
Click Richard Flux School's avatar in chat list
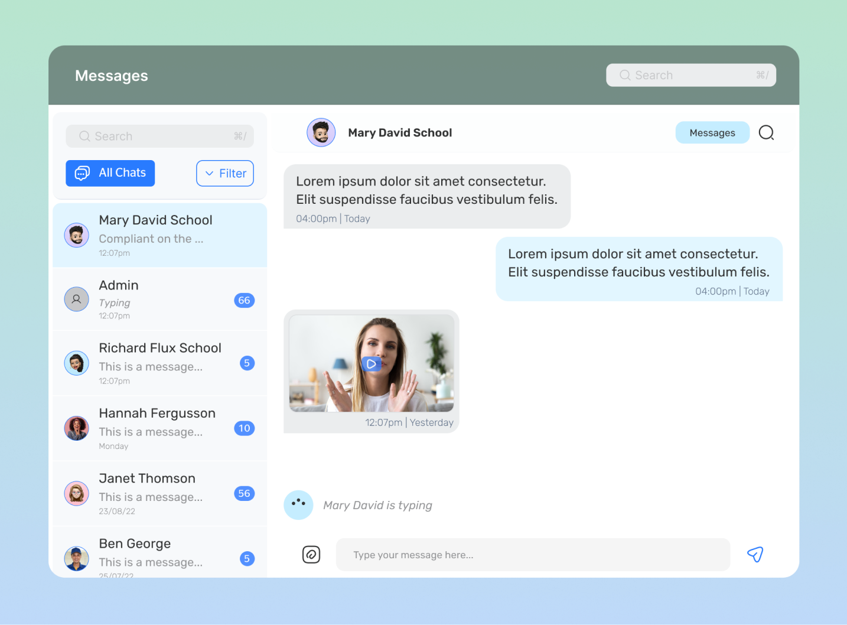click(x=77, y=363)
